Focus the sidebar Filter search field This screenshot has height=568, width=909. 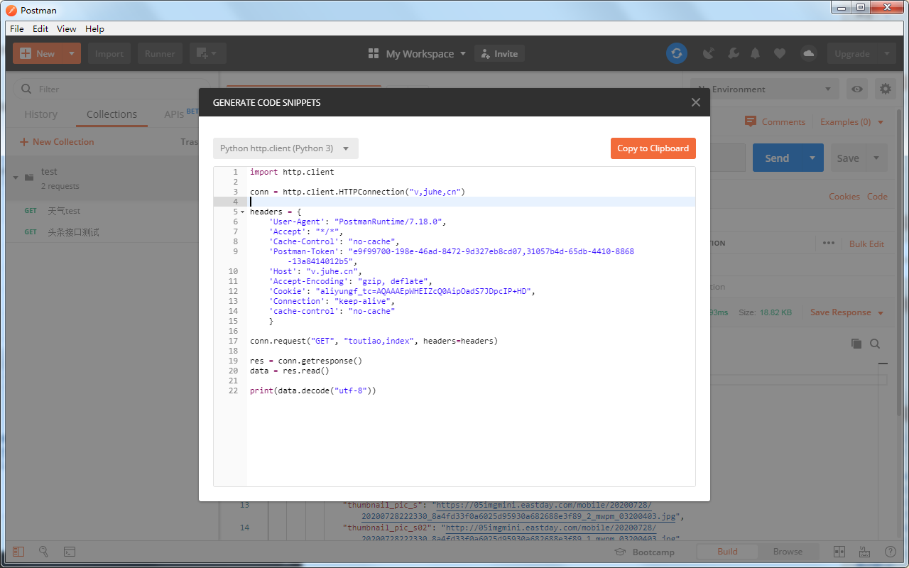click(x=114, y=89)
